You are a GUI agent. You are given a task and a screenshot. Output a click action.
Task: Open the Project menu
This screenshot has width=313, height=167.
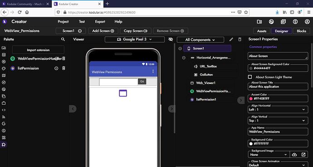pyautogui.click(x=63, y=22)
